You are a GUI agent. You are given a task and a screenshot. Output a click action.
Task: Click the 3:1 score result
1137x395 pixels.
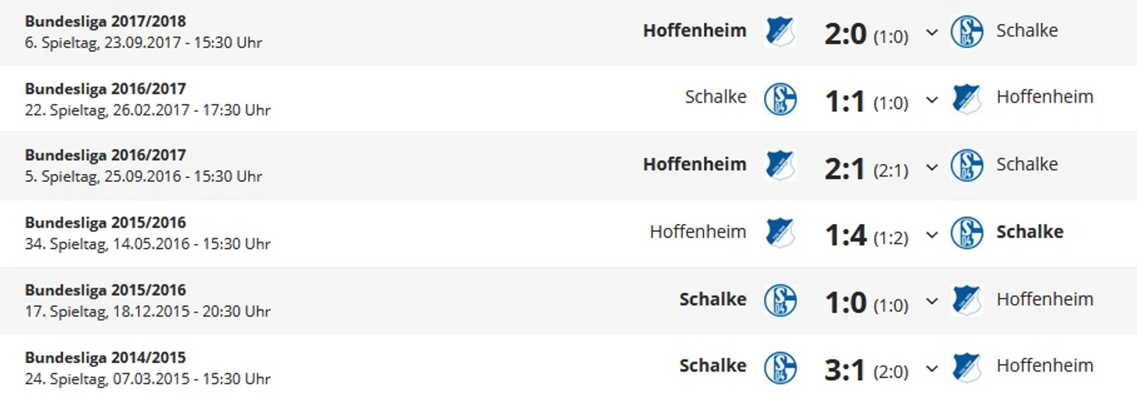pyautogui.click(x=846, y=369)
